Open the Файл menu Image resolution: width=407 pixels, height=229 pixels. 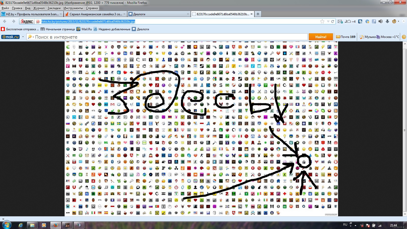5,8
